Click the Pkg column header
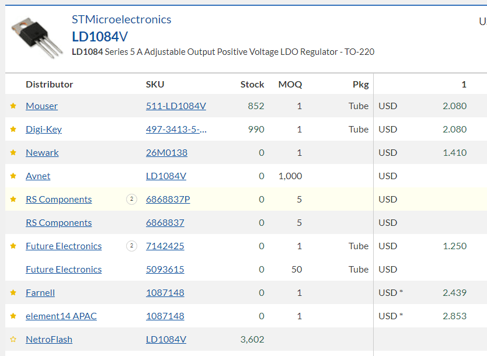Screen dimensions: 487x356 tap(361, 85)
